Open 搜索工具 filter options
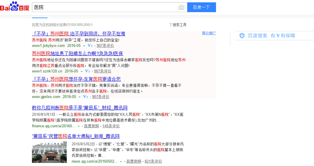The image size is (314, 166). (x=179, y=25)
